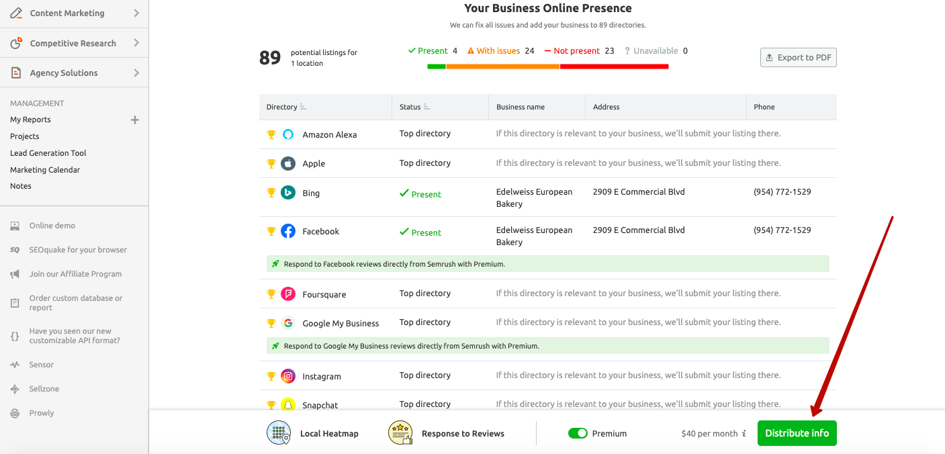945x454 pixels.
Task: Click the Foursquare directory icon
Action: pyautogui.click(x=288, y=294)
